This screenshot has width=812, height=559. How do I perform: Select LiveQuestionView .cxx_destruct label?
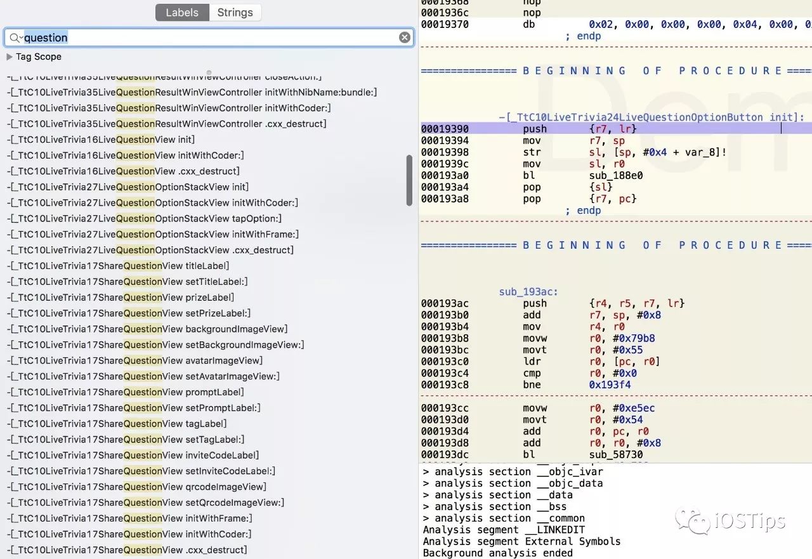(x=123, y=171)
